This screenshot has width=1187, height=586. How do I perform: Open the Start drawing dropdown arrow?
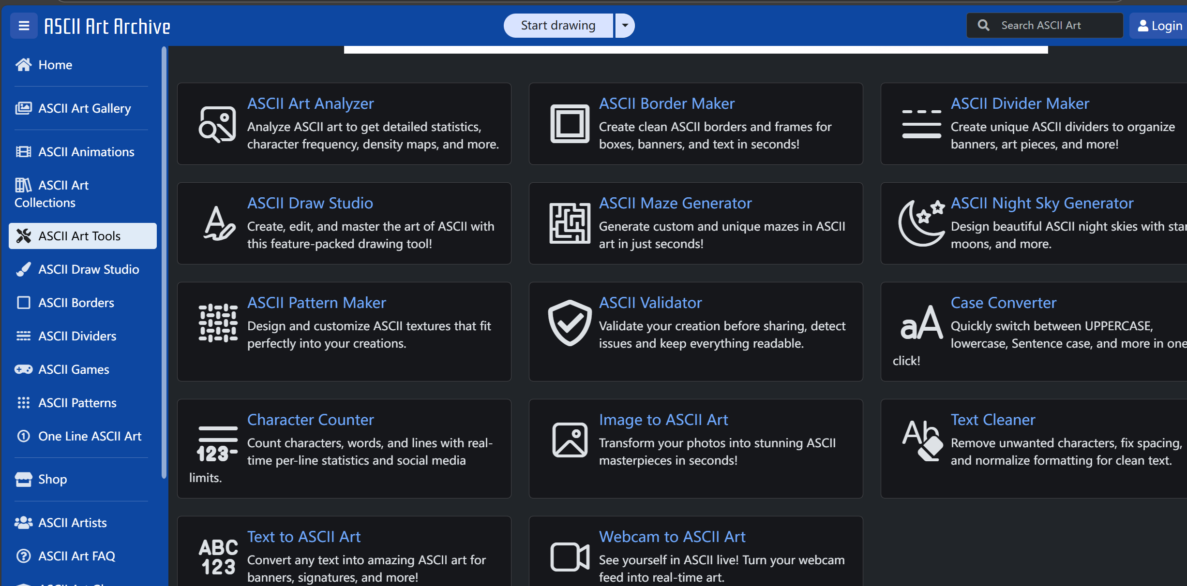(625, 26)
